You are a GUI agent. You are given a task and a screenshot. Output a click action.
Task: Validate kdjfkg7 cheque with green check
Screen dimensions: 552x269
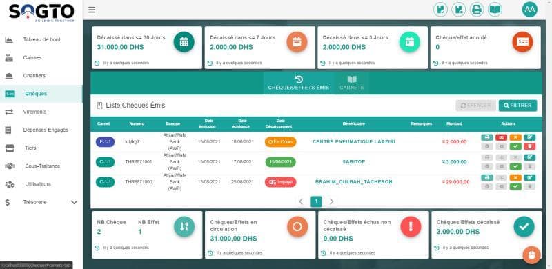(x=515, y=146)
